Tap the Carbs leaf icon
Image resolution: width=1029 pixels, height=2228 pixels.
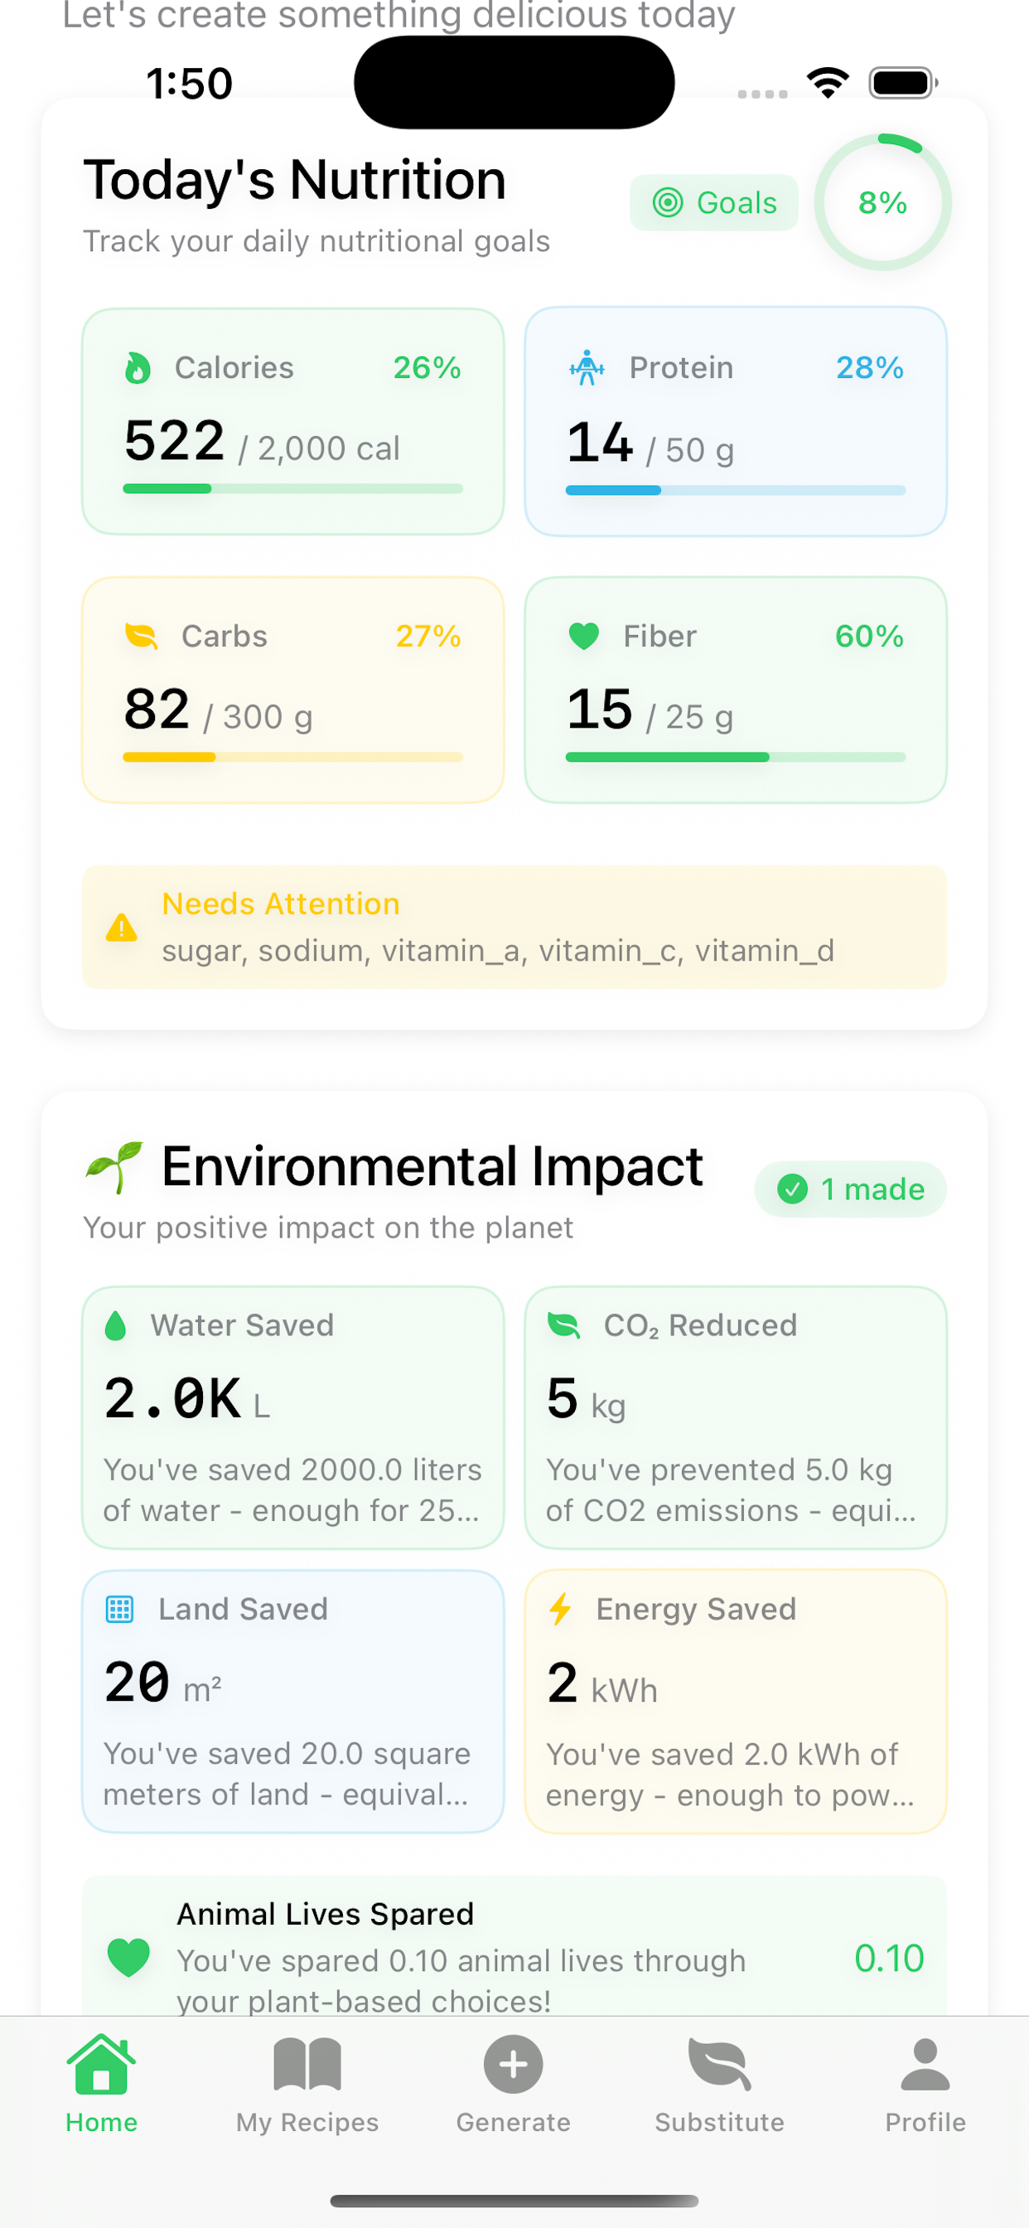[x=142, y=637]
